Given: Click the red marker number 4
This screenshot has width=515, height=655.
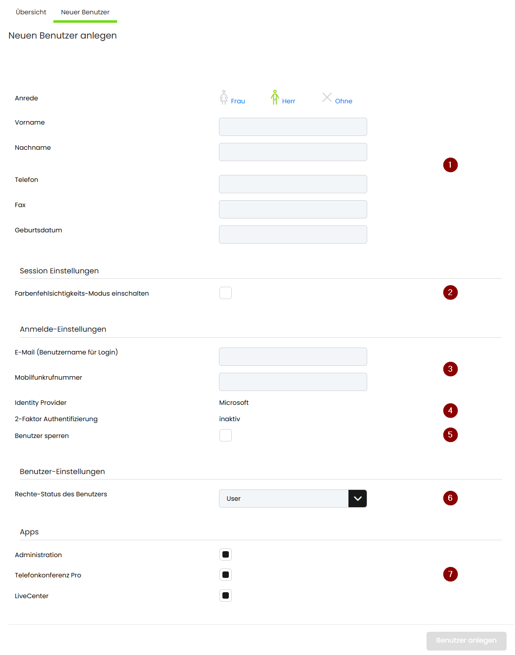Looking at the screenshot, I should pyautogui.click(x=450, y=410).
